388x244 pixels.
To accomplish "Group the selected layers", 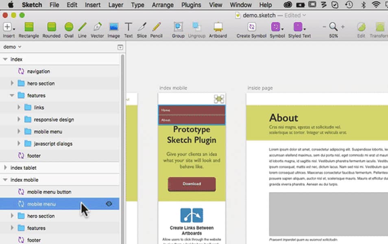I will (178, 27).
